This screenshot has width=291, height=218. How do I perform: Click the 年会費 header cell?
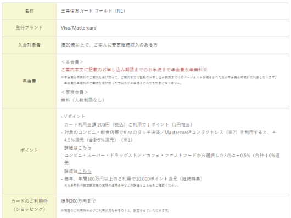pyautogui.click(x=29, y=81)
